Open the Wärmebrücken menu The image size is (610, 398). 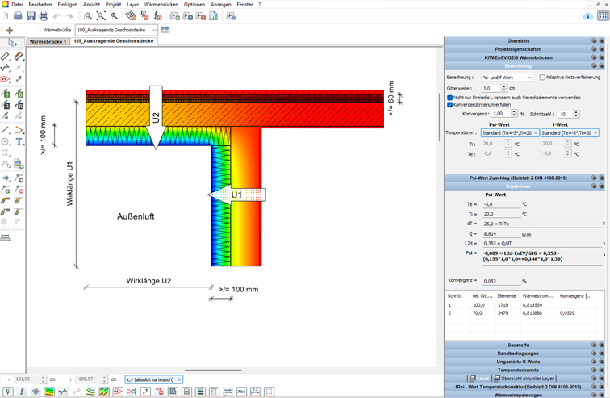[161, 5]
